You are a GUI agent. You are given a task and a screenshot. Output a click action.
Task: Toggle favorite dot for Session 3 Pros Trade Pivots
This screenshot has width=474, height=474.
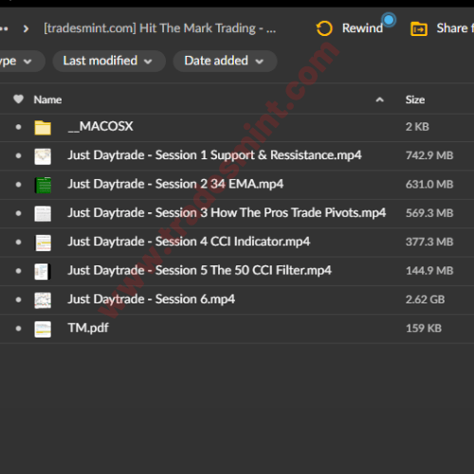(18, 213)
